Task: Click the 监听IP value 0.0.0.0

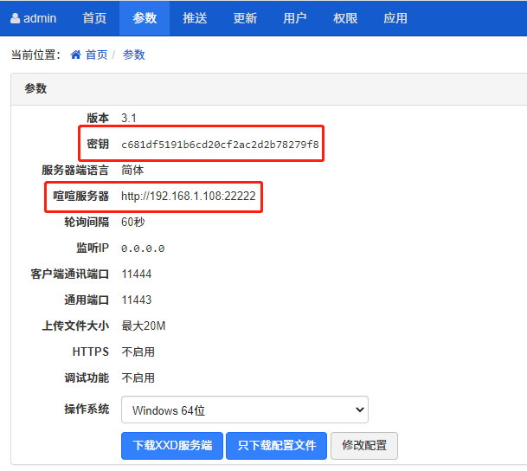Action: point(143,248)
